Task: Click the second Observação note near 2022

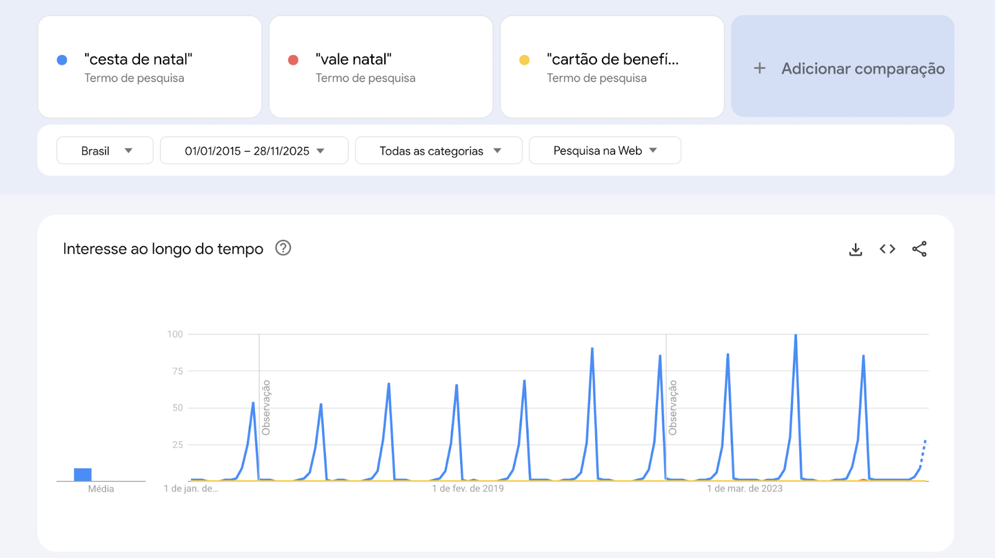Action: point(672,408)
